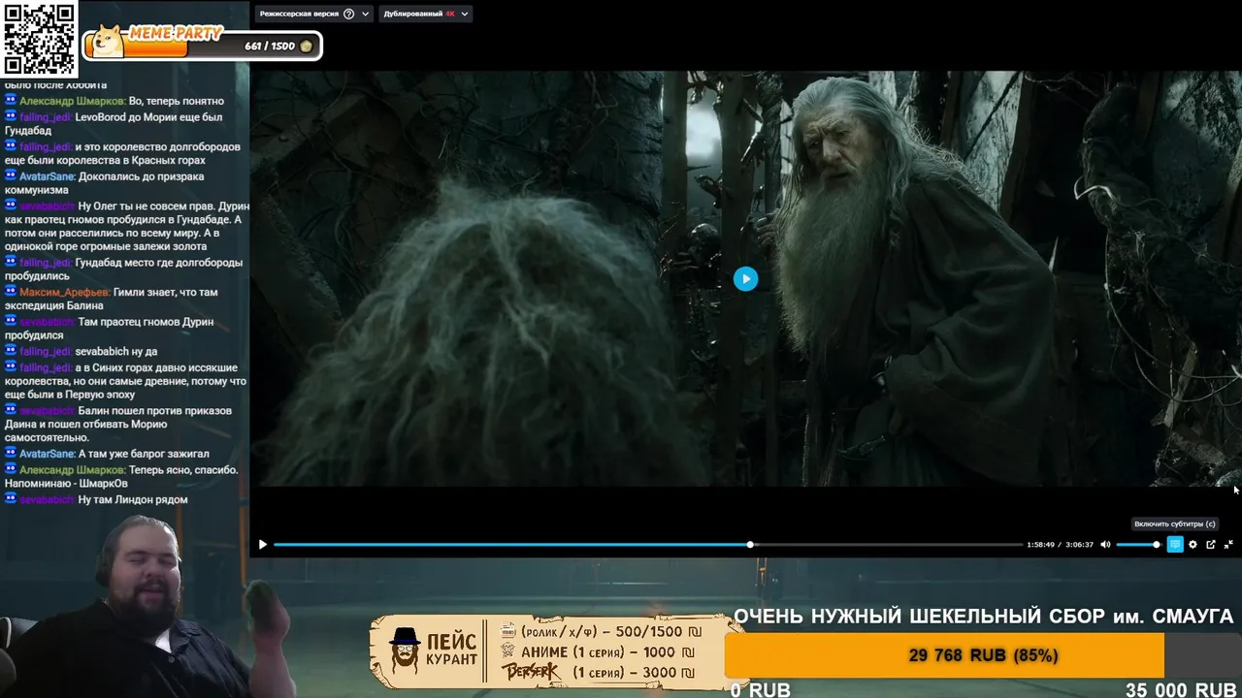
Task: Click the Включить субтитры tooltip
Action: tap(1175, 523)
